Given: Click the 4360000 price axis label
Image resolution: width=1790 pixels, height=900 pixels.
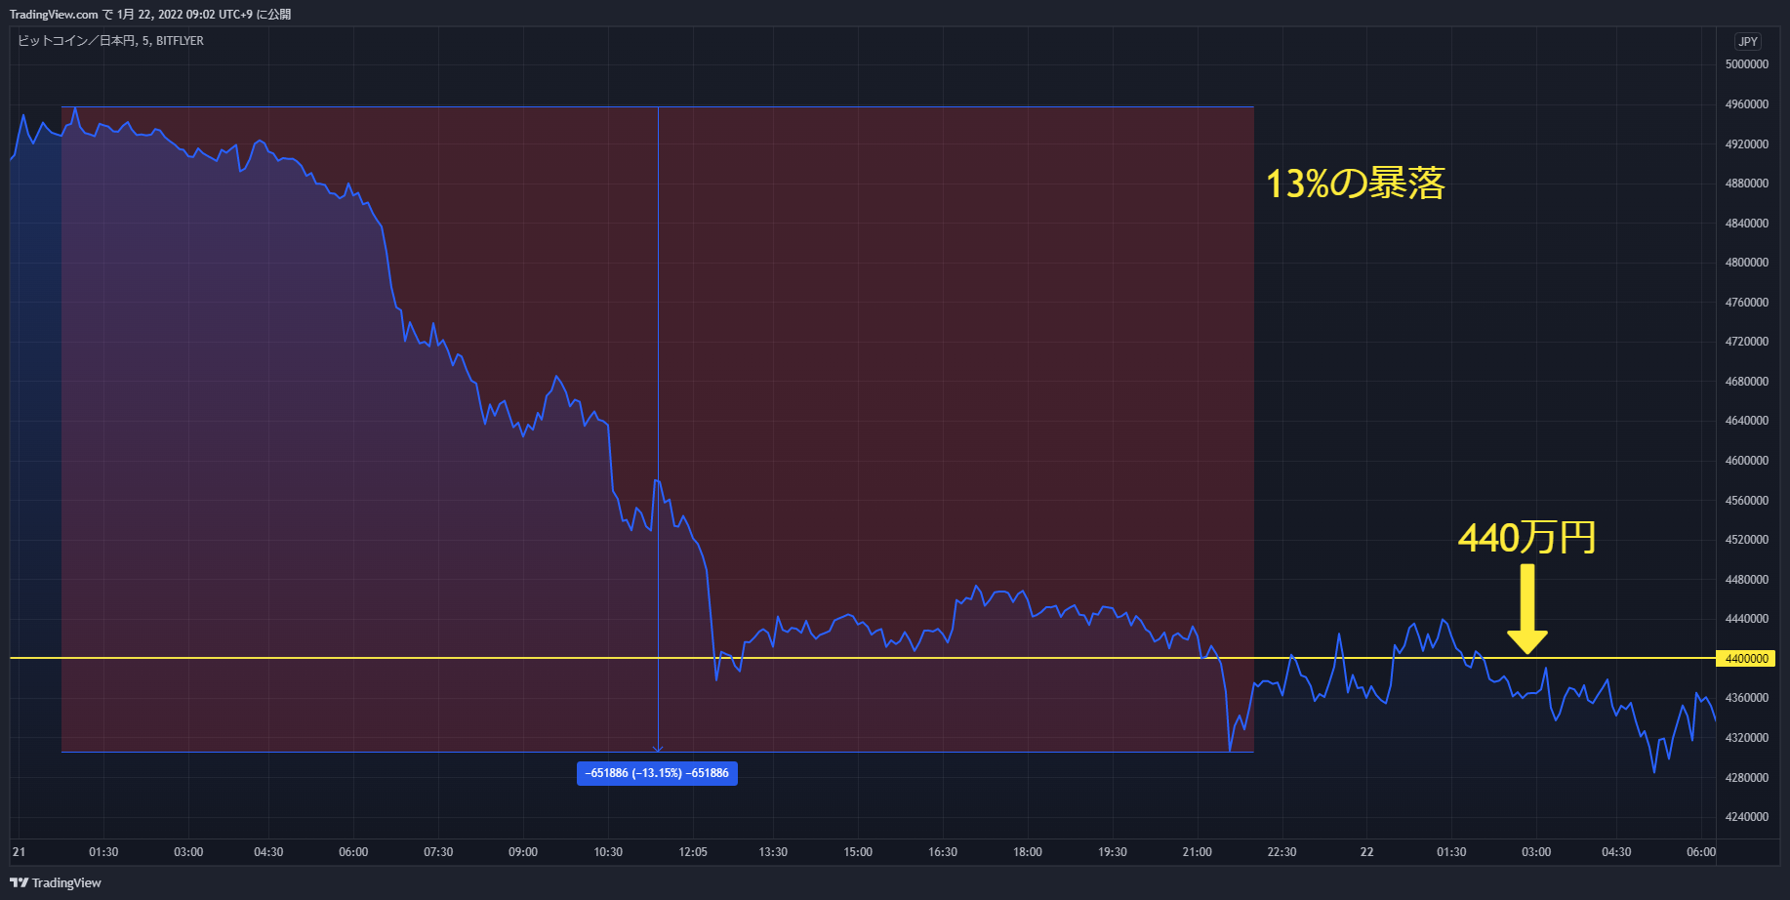Looking at the screenshot, I should tap(1747, 698).
